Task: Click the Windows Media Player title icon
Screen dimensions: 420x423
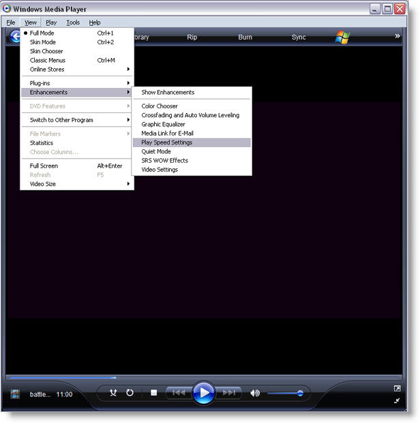Action: pyautogui.click(x=7, y=8)
